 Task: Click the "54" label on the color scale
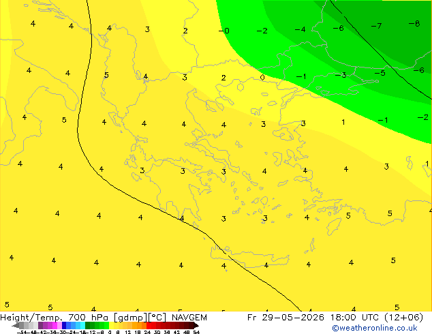(196, 332)
